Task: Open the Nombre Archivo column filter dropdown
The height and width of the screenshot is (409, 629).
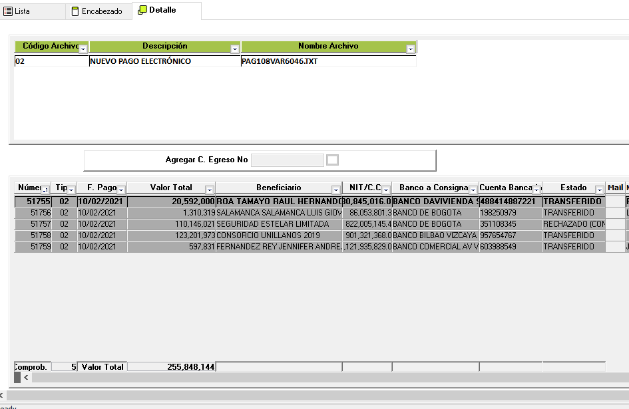Action: pos(411,49)
